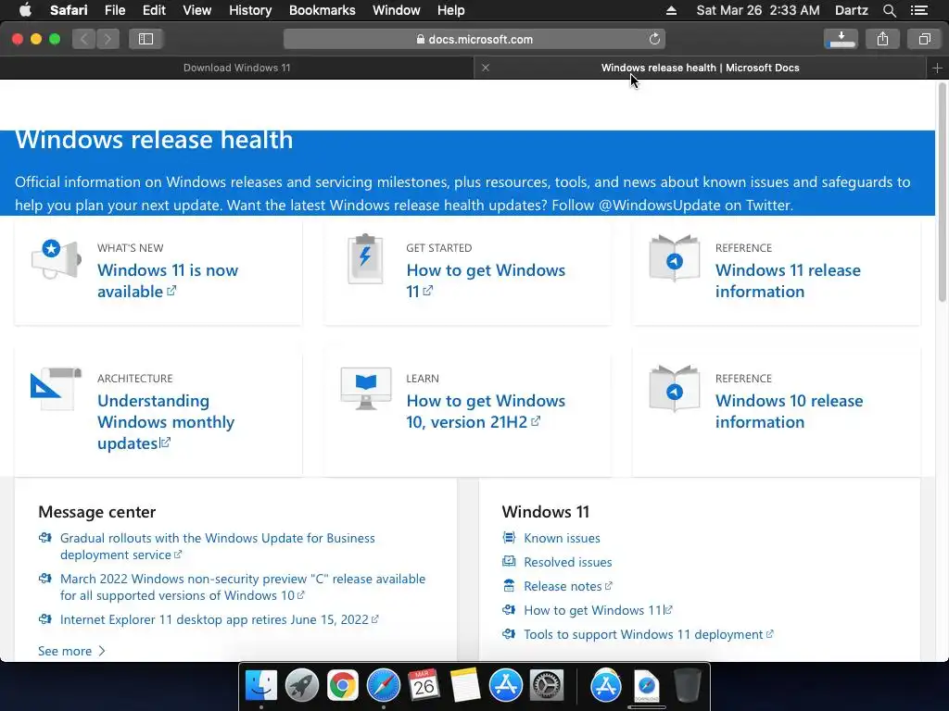Click the book icon beside Windows 11 release information
Viewport: 949px width, 711px height.
[675, 258]
